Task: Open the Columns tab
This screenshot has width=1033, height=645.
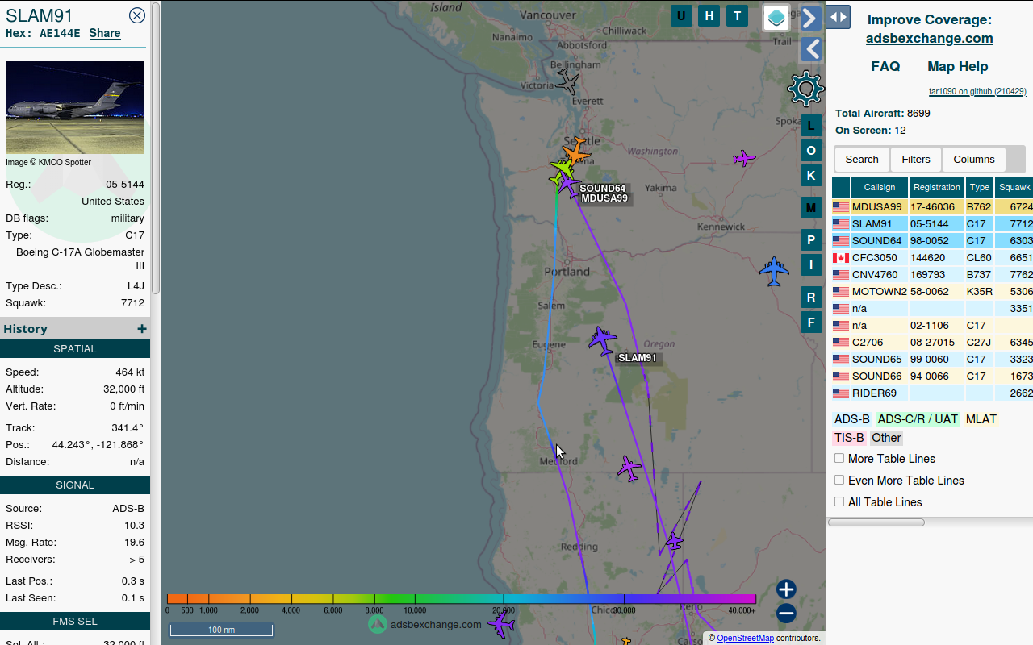Action: [x=974, y=160]
